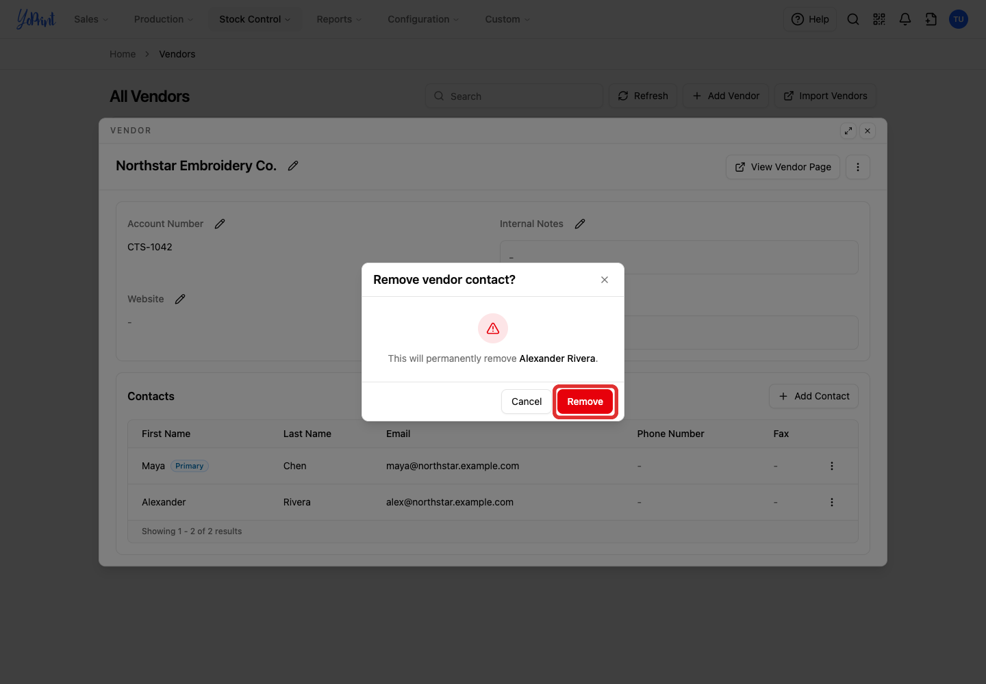Expand the Reports menu
986x684 pixels.
point(339,19)
